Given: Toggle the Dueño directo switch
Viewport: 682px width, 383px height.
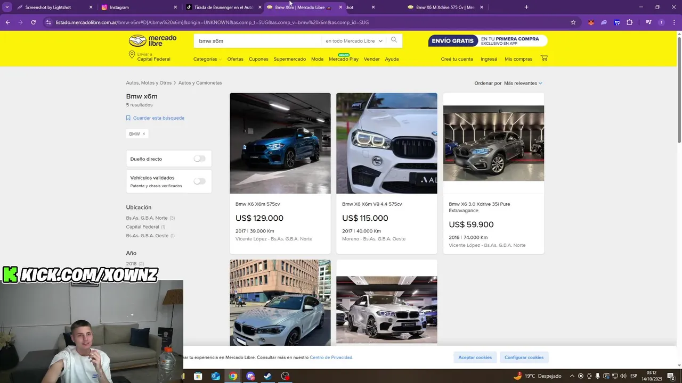Looking at the screenshot, I should [199, 159].
